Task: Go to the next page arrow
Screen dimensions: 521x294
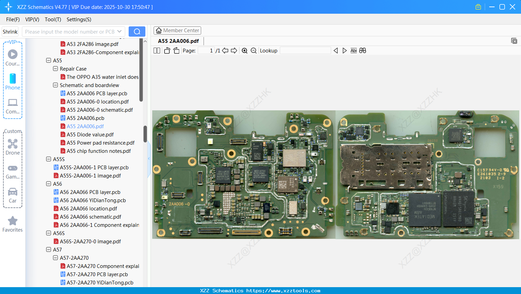Action: click(x=234, y=51)
